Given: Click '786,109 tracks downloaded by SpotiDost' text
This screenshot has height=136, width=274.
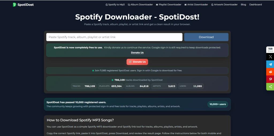Looking at the screenshot, I should point(138,80).
